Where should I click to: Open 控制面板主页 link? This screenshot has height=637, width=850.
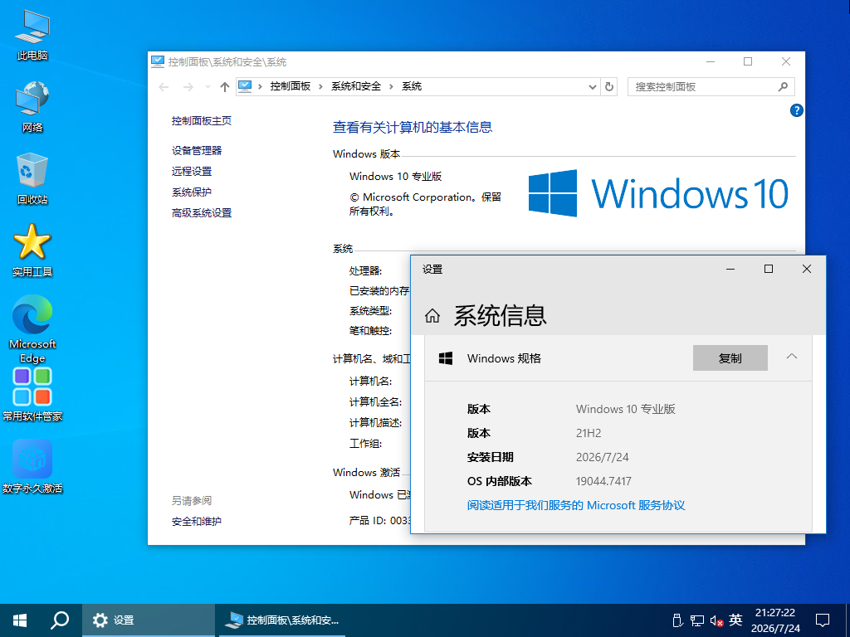pos(202,121)
